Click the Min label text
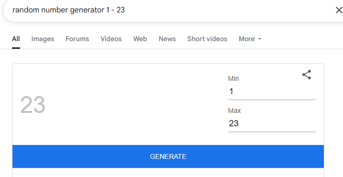This screenshot has height=177, width=343. tap(233, 78)
